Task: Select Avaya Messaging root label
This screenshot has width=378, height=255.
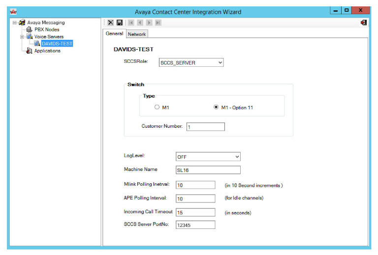Action: pos(46,23)
